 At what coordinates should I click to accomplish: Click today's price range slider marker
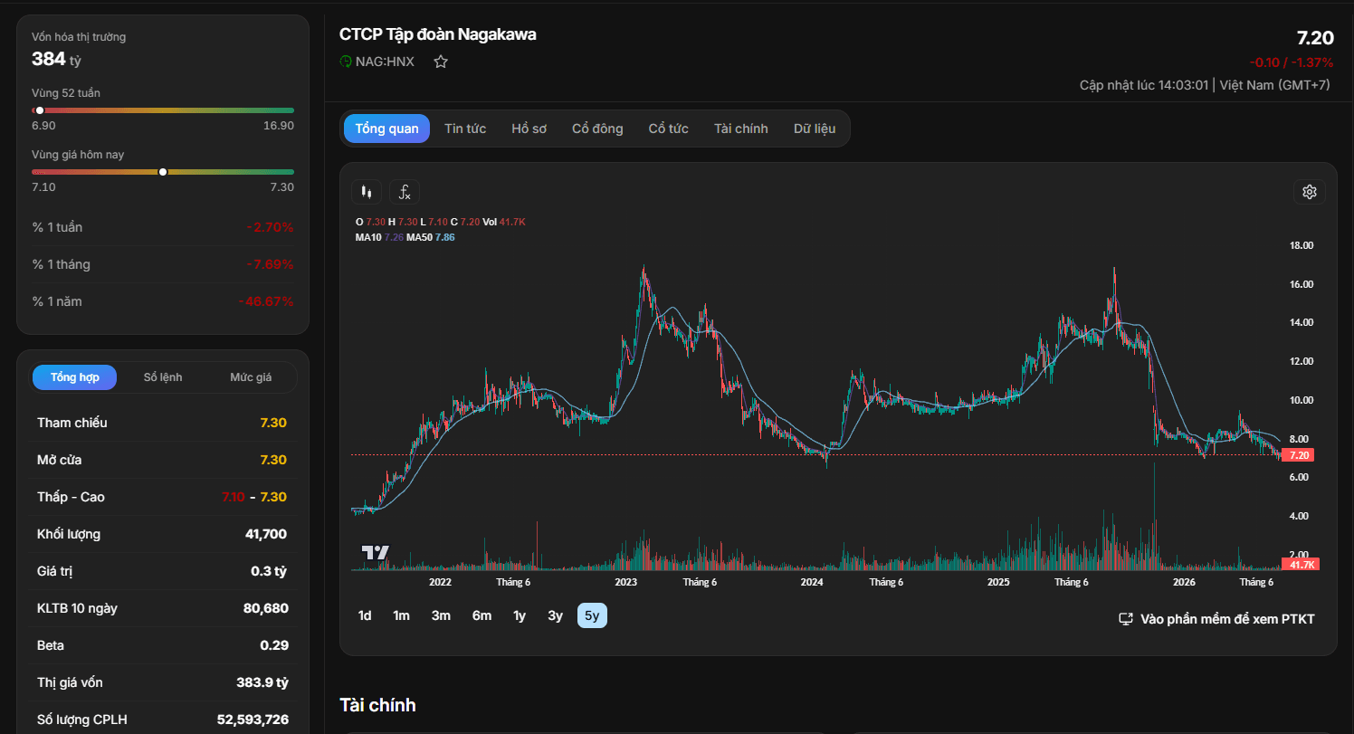(163, 172)
